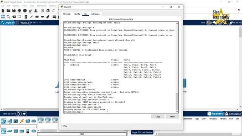Select the Place Note tool
This screenshot has height=136, width=242.
click(26, 17)
